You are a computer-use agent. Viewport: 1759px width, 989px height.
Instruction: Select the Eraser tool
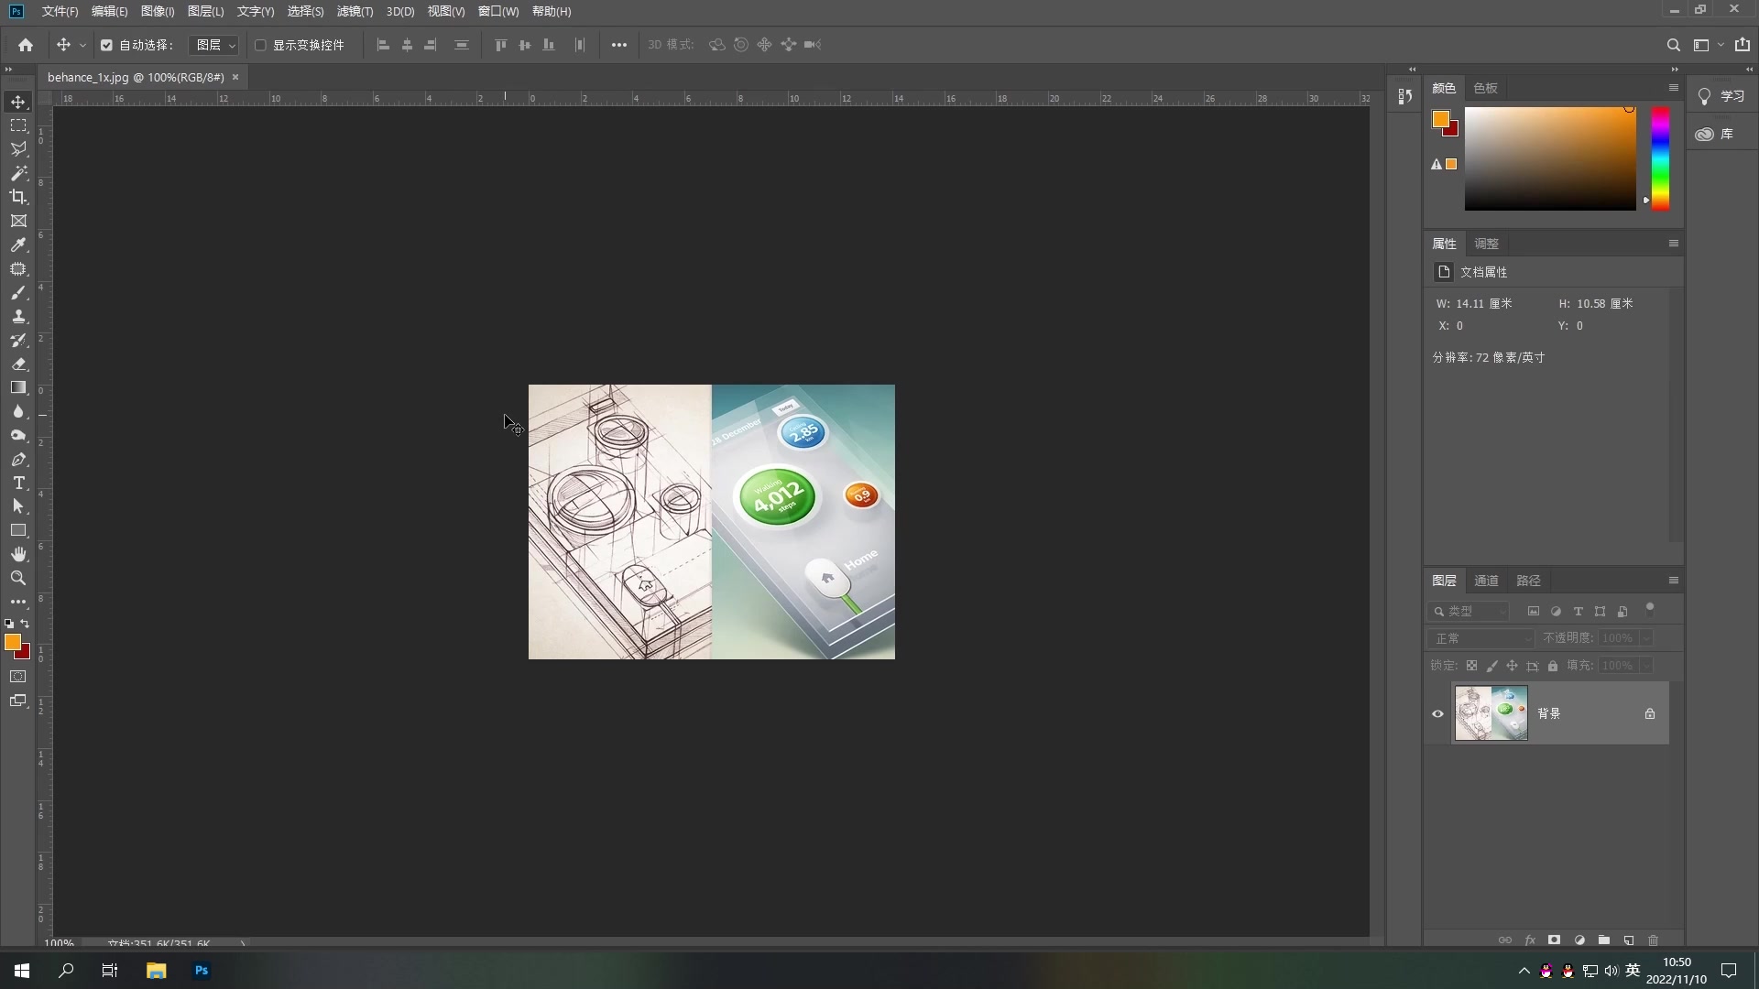18,364
